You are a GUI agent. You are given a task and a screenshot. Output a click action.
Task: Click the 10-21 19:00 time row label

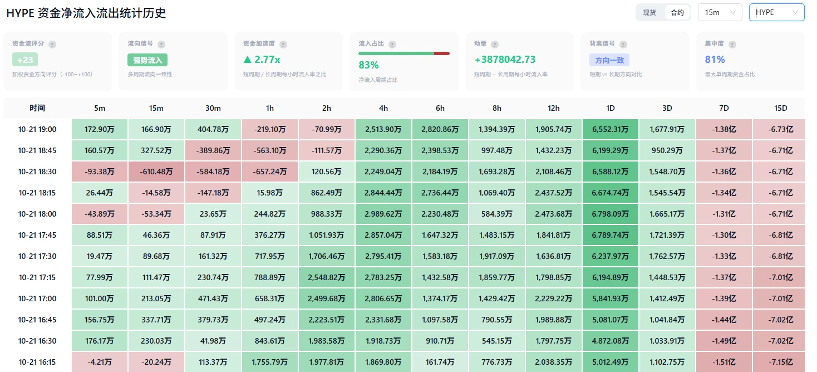tap(37, 129)
